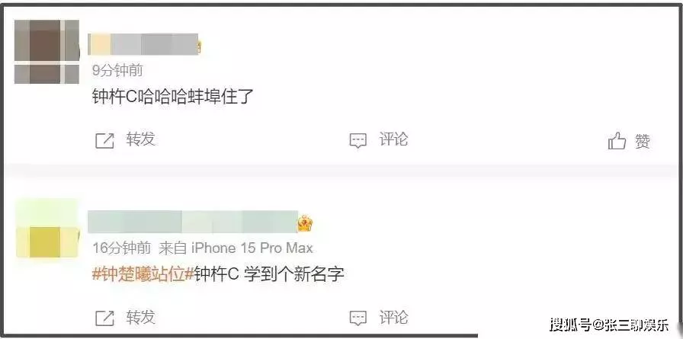Click the 评论 label on the first post
This screenshot has width=683, height=339.
394,139
